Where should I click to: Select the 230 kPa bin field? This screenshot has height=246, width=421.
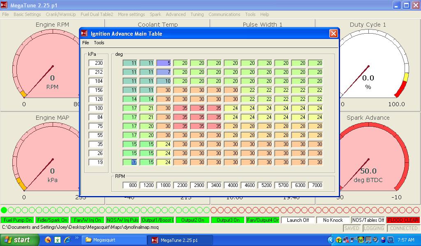coord(96,63)
